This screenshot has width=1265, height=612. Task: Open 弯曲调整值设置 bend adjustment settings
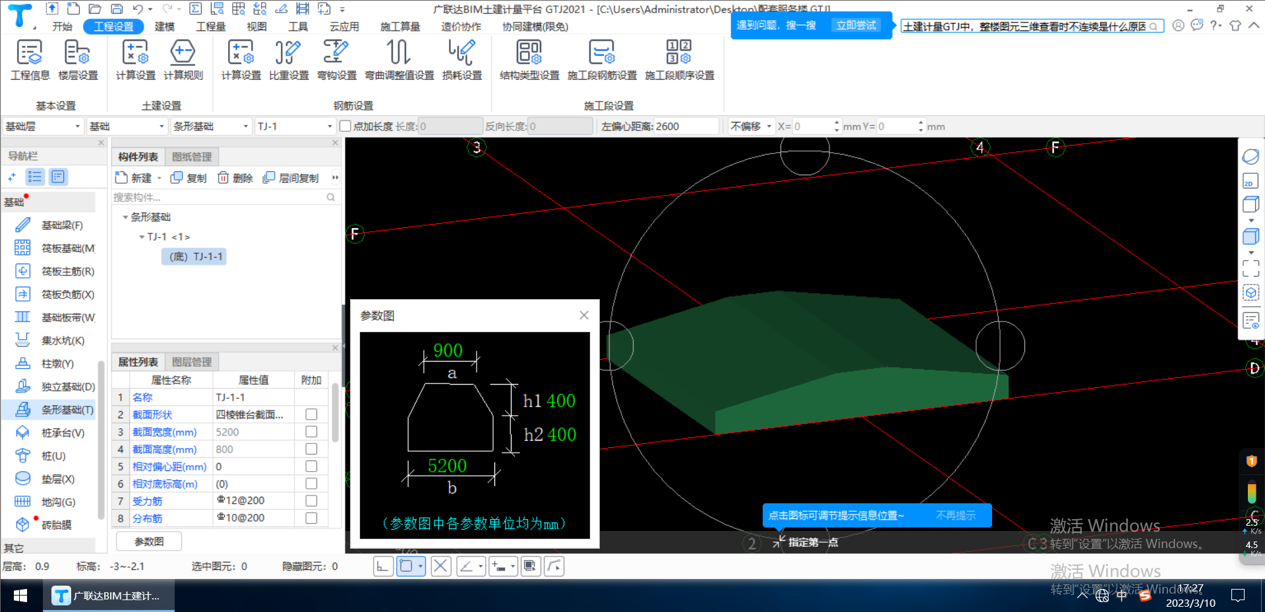[399, 60]
